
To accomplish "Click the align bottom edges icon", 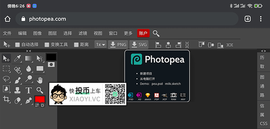I will point(220,45).
